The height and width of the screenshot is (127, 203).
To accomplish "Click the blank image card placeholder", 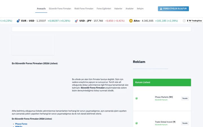I will click(33, 44).
